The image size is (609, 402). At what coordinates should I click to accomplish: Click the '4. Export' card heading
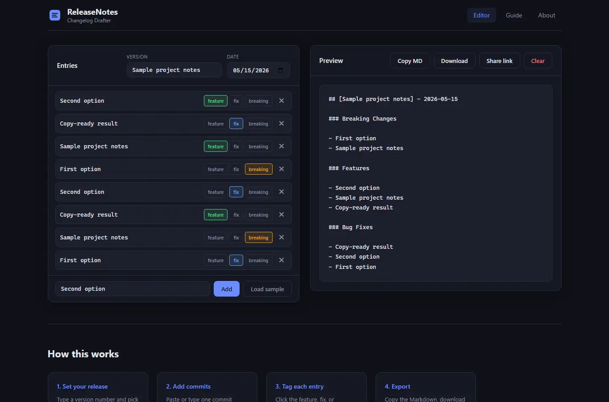tap(398, 386)
